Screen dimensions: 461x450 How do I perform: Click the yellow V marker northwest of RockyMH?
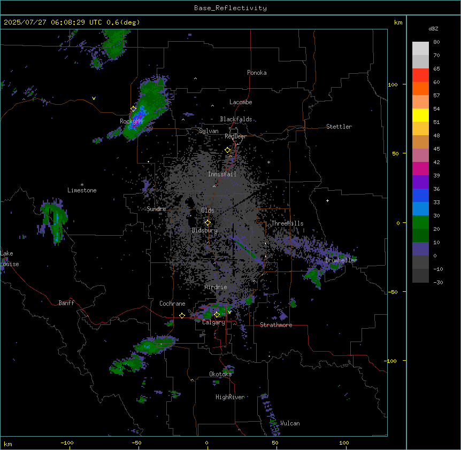pos(94,98)
